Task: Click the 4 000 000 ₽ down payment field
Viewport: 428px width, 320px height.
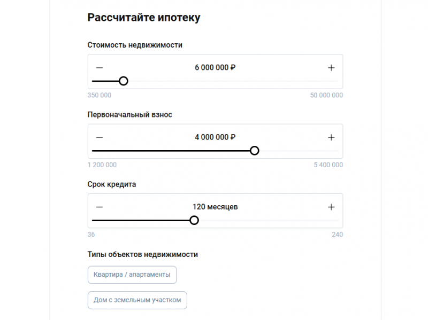Action: pos(215,137)
